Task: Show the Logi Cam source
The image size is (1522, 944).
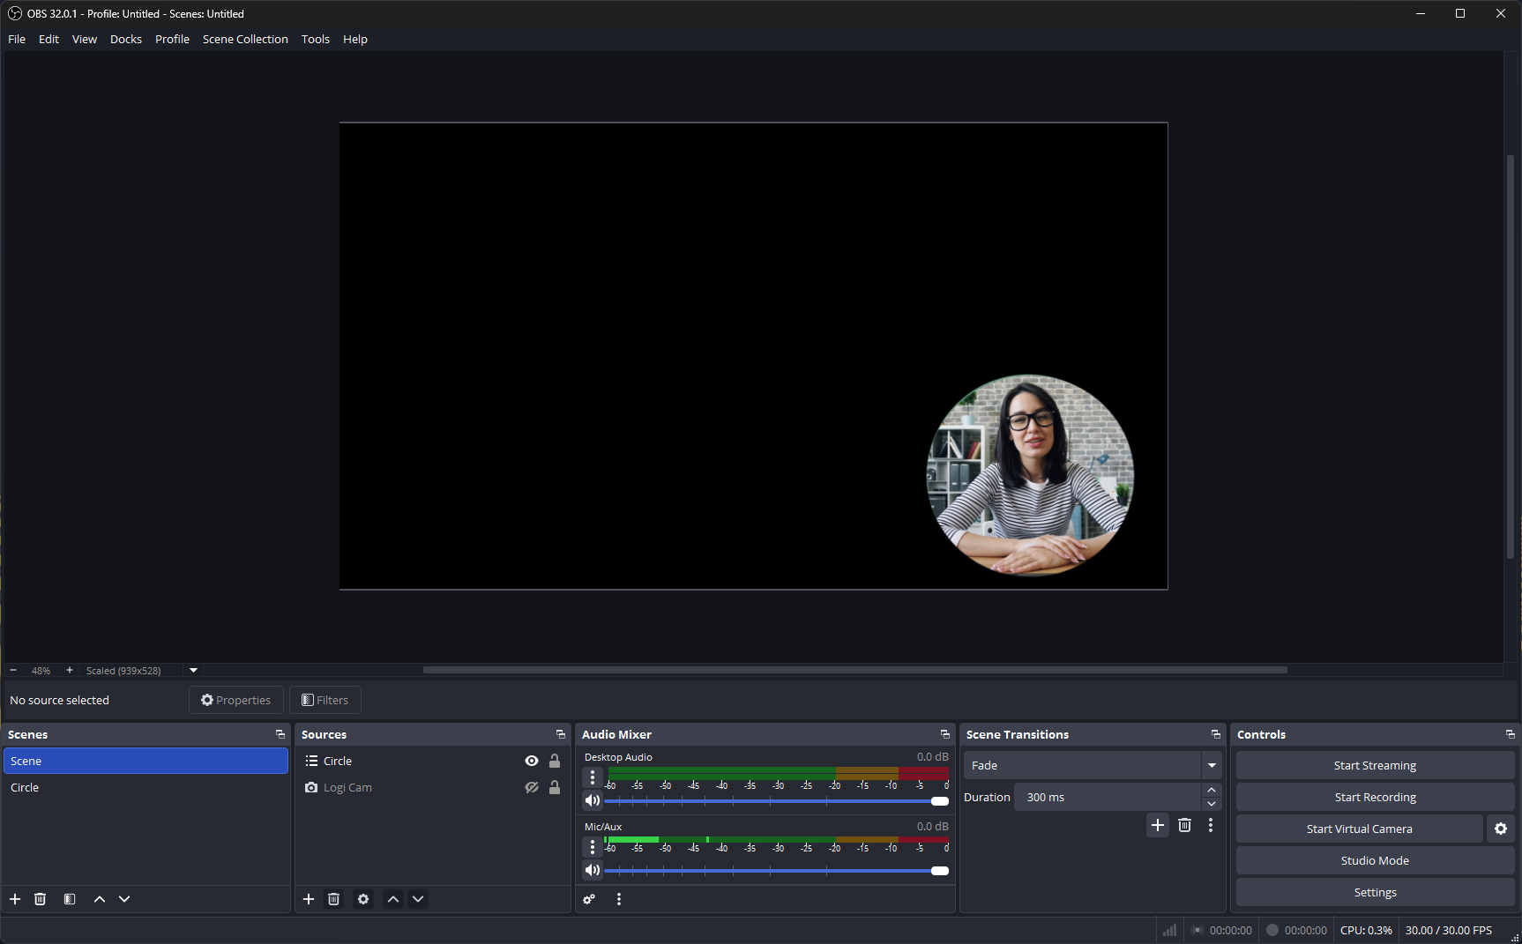Action: [x=532, y=787]
